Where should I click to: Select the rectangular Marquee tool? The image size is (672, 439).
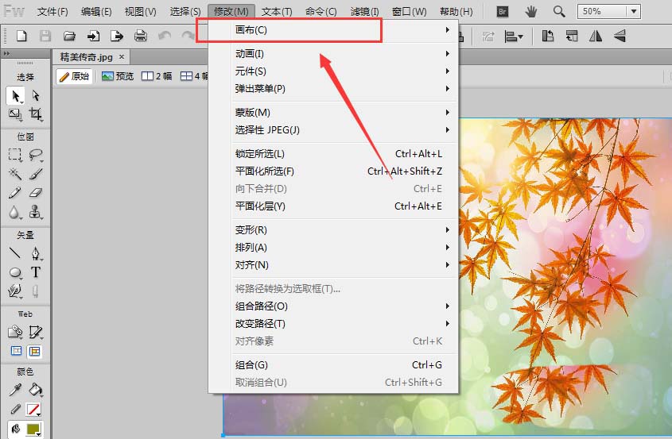[x=15, y=155]
